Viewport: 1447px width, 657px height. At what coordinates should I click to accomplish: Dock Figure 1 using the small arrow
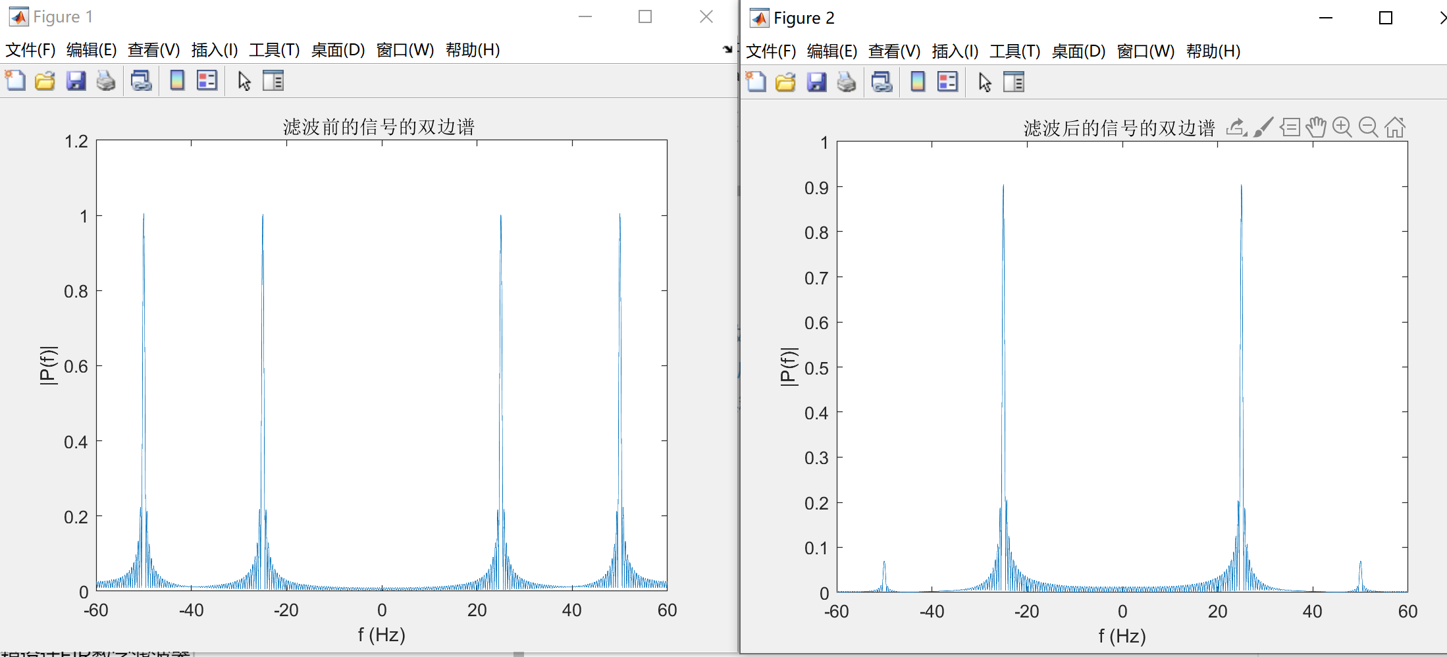coord(727,49)
